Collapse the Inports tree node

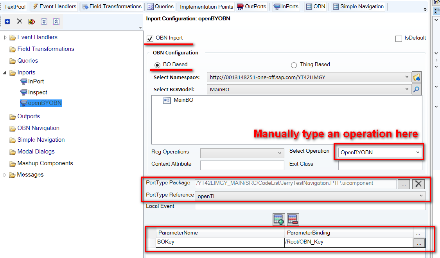(x=4, y=73)
